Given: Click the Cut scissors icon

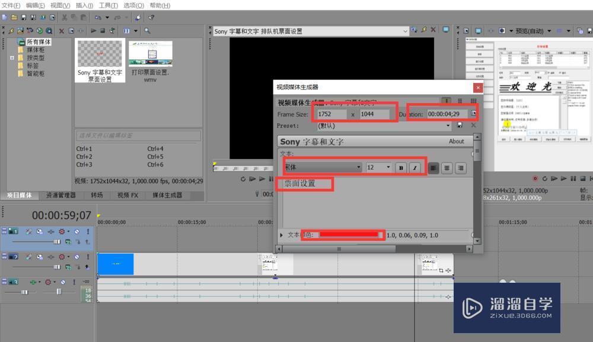Looking at the screenshot, I should point(64,17).
